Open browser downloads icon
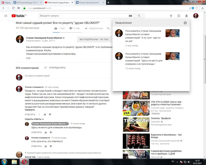The height and width of the screenshot is (165, 206). point(202,8)
